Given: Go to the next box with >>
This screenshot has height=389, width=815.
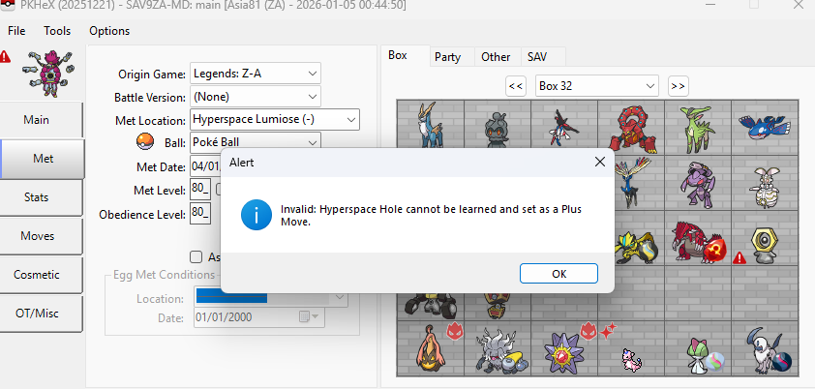Looking at the screenshot, I should coord(678,86).
